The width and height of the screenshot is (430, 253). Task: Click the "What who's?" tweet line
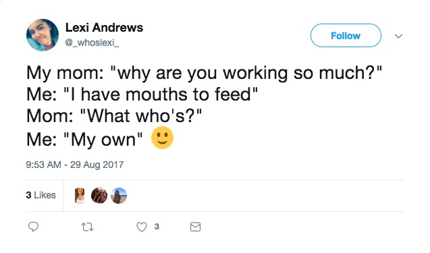pos(114,116)
